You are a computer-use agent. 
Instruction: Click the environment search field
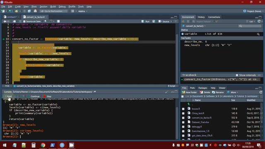pos(250,26)
